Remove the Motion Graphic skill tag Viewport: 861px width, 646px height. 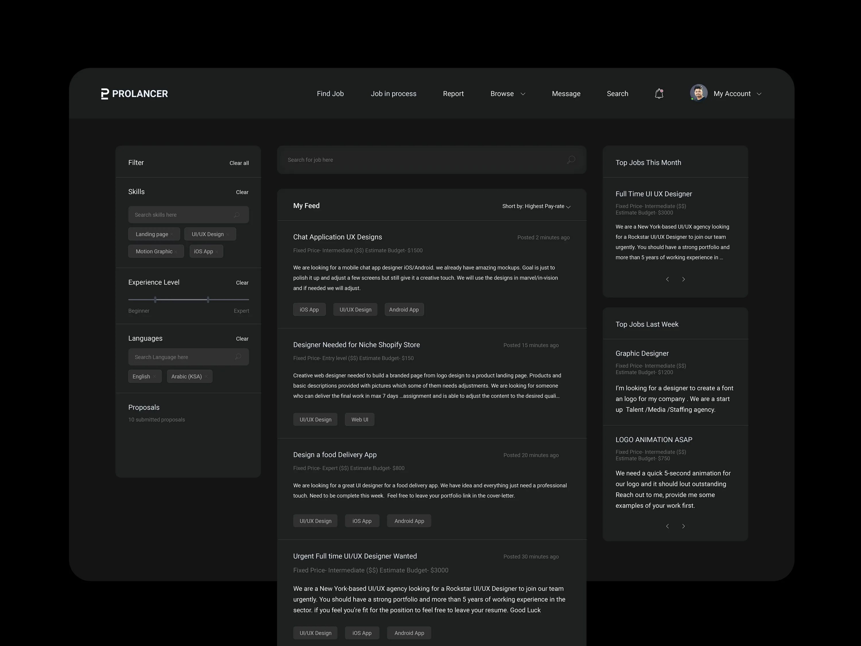(176, 252)
